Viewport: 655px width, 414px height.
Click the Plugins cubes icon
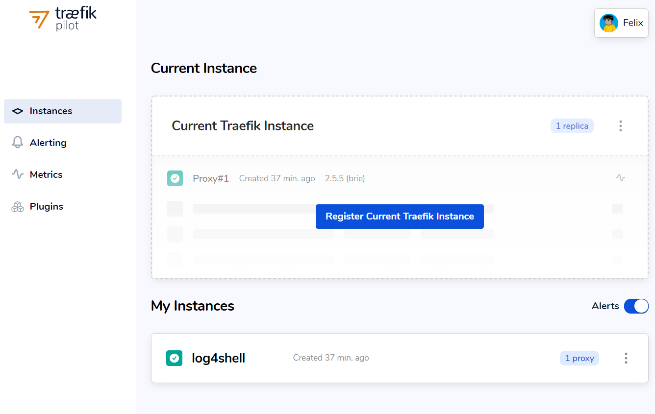18,207
